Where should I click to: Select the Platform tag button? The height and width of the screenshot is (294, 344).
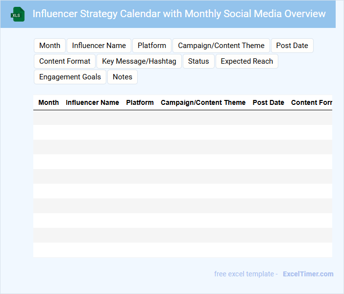pyautogui.click(x=152, y=46)
